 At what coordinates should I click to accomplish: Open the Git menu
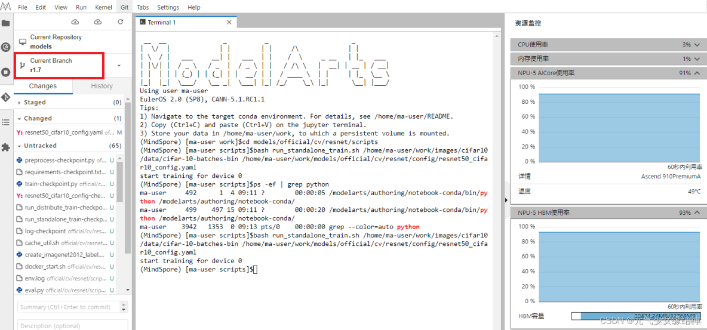pyautogui.click(x=125, y=7)
